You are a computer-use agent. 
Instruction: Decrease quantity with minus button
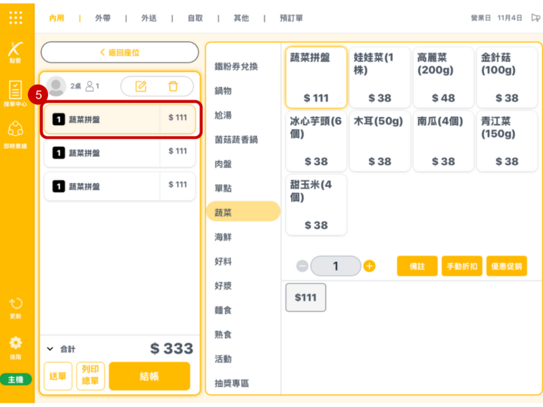tap(302, 266)
